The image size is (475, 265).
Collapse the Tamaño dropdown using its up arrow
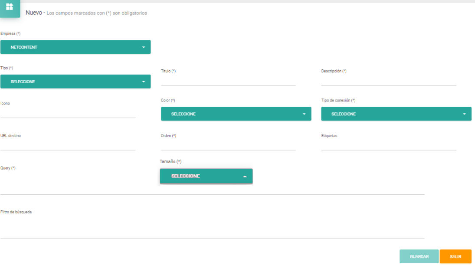coord(245,177)
